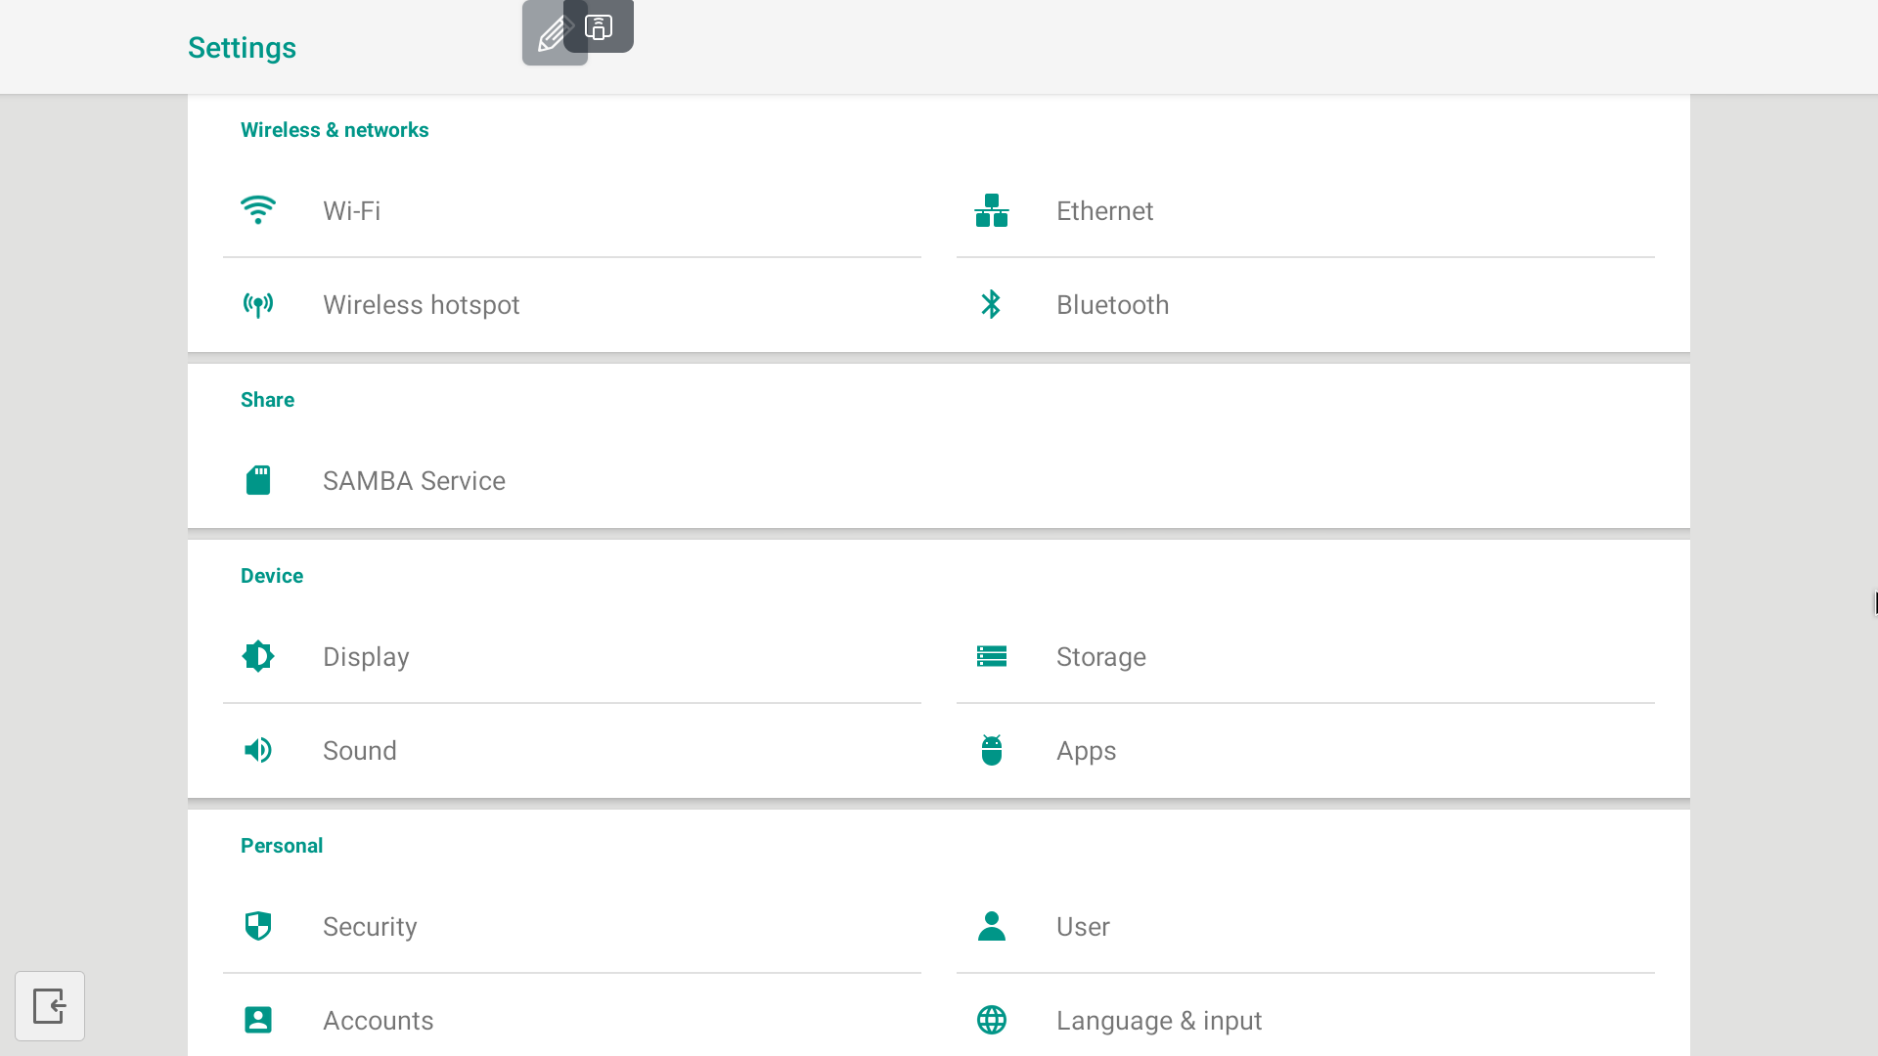
Task: Click the Bluetooth symbol icon
Action: click(x=992, y=304)
